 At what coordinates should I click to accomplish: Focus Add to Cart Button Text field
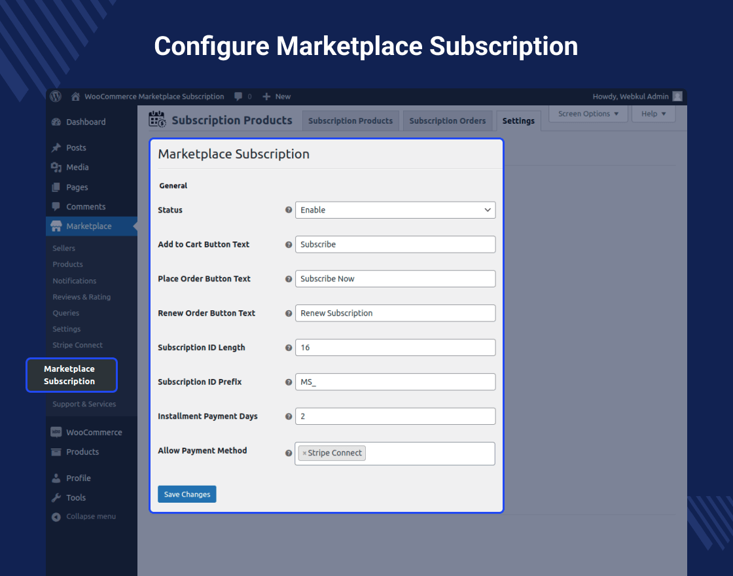tap(395, 245)
